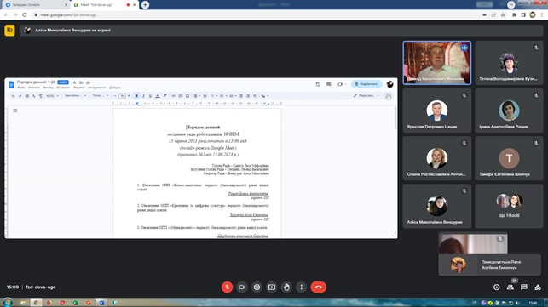Click the blue Share button in Docs

[366, 84]
